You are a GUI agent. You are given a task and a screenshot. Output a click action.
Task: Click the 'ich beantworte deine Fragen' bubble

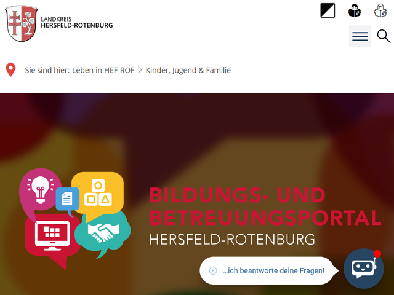(x=273, y=270)
